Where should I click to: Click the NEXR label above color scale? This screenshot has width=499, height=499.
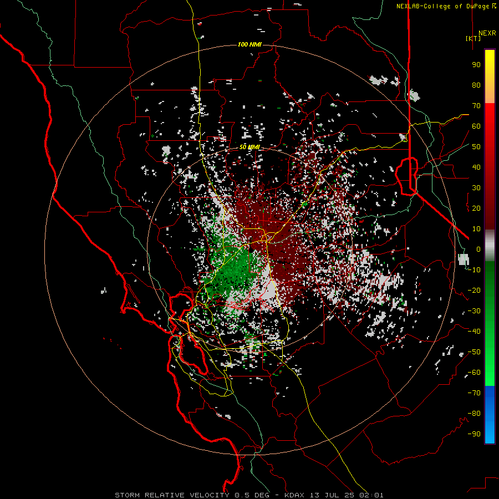487,33
